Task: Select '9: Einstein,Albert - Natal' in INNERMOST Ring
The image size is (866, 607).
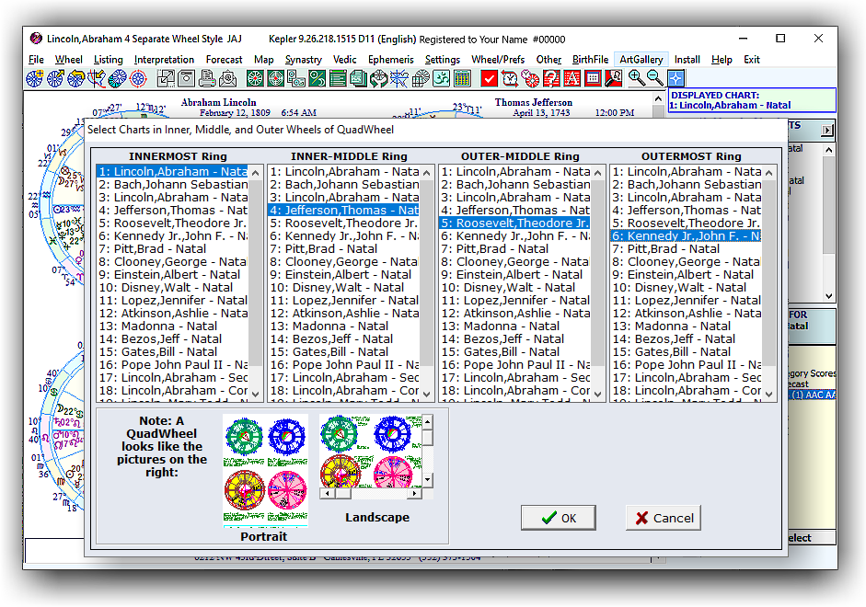Action: click(x=173, y=275)
